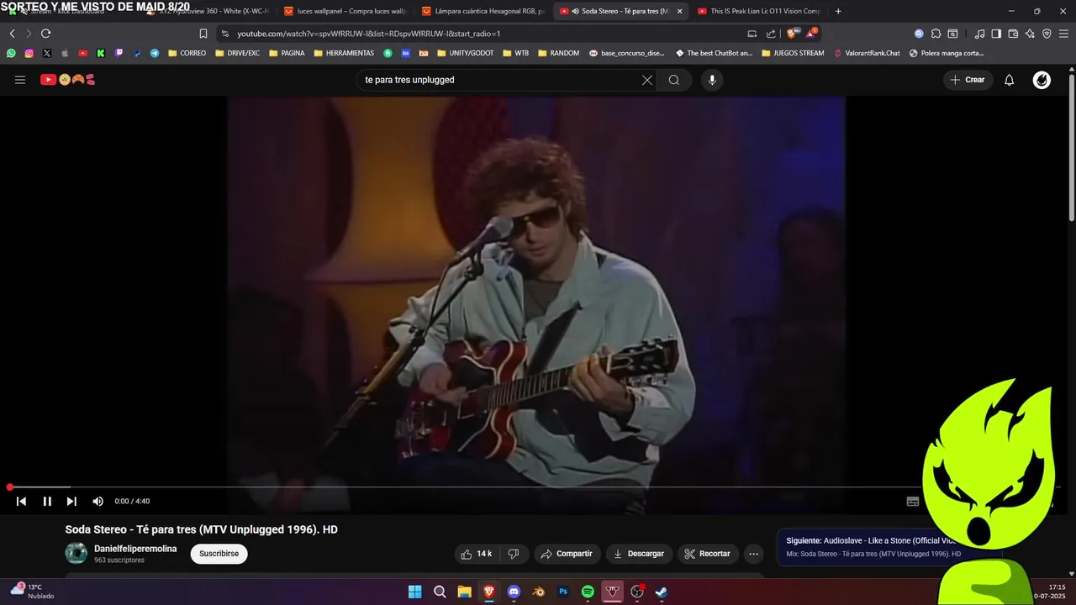Open the media control music note icon
The width and height of the screenshot is (1076, 605).
pos(979,34)
